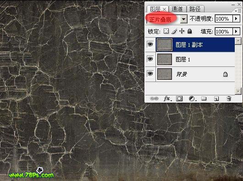Create a new layer
The image size is (243, 181).
216,99
